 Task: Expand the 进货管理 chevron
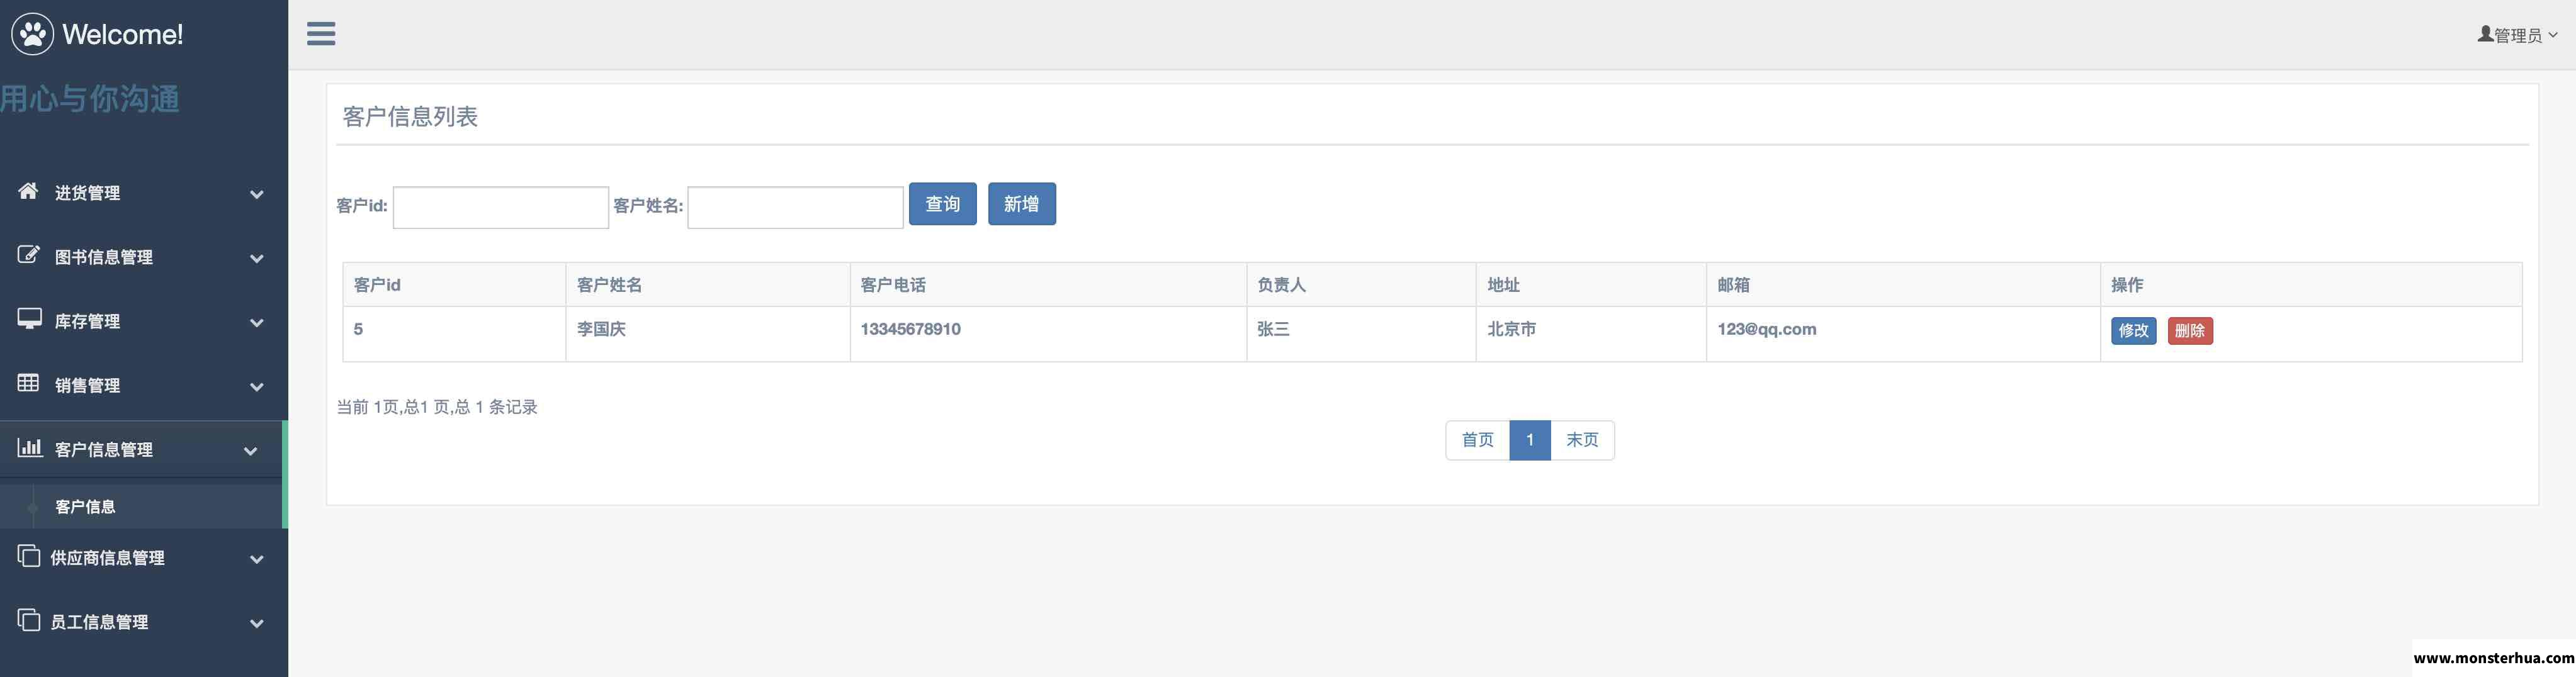pos(257,194)
